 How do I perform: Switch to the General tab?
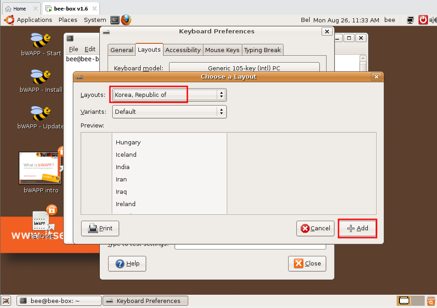pyautogui.click(x=122, y=50)
